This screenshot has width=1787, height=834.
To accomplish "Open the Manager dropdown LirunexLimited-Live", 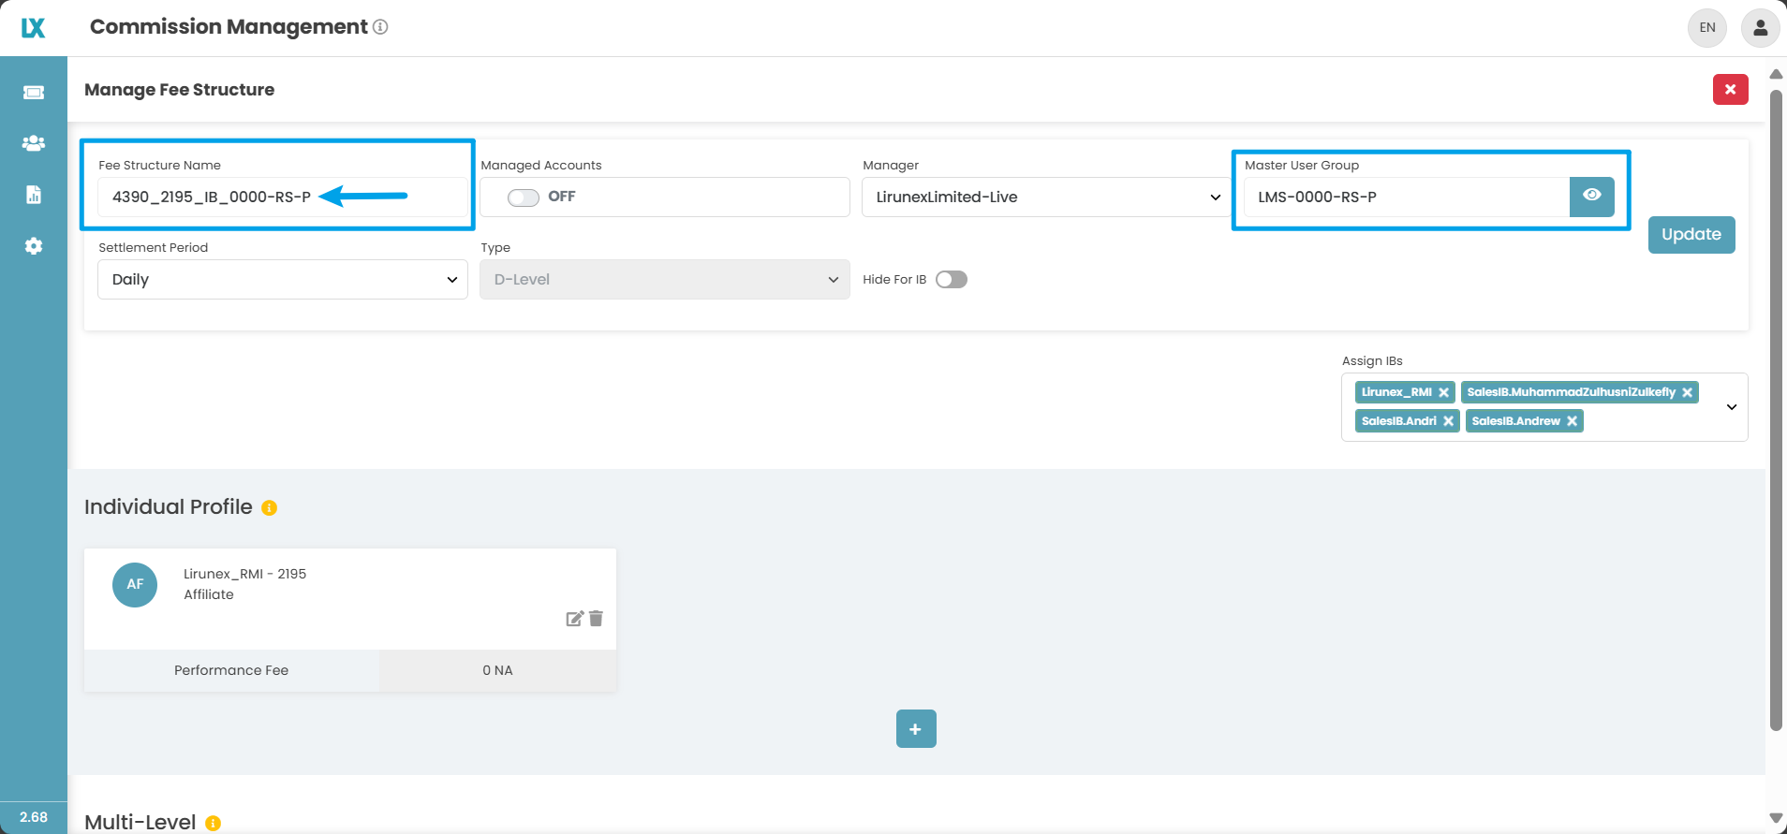I will pos(1045,198).
